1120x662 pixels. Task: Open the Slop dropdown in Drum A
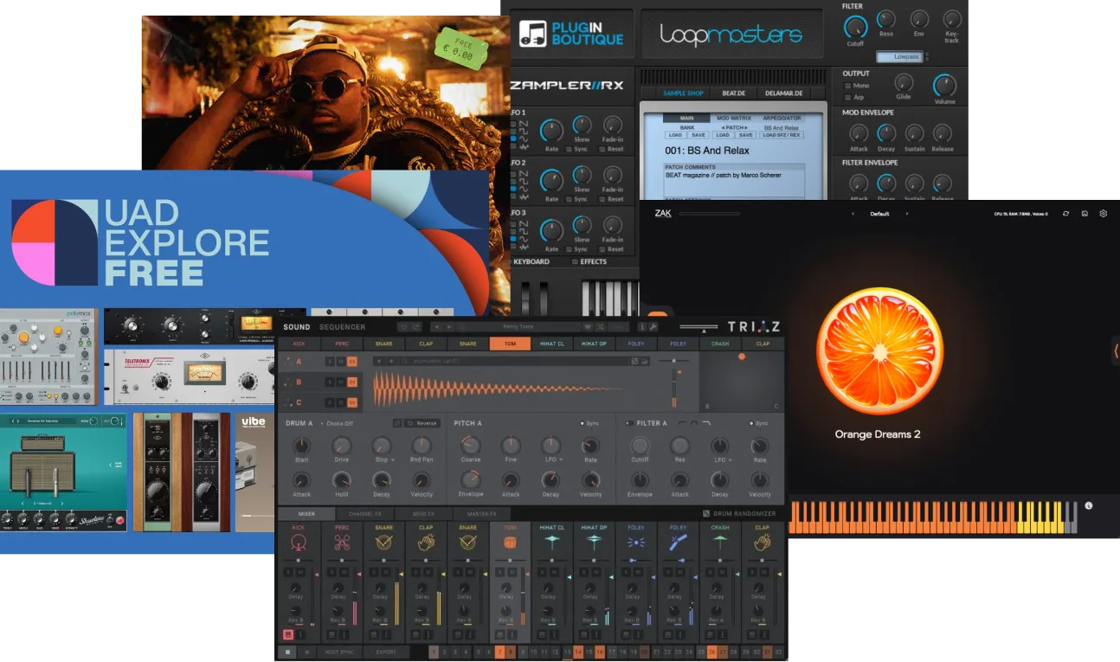(x=383, y=460)
